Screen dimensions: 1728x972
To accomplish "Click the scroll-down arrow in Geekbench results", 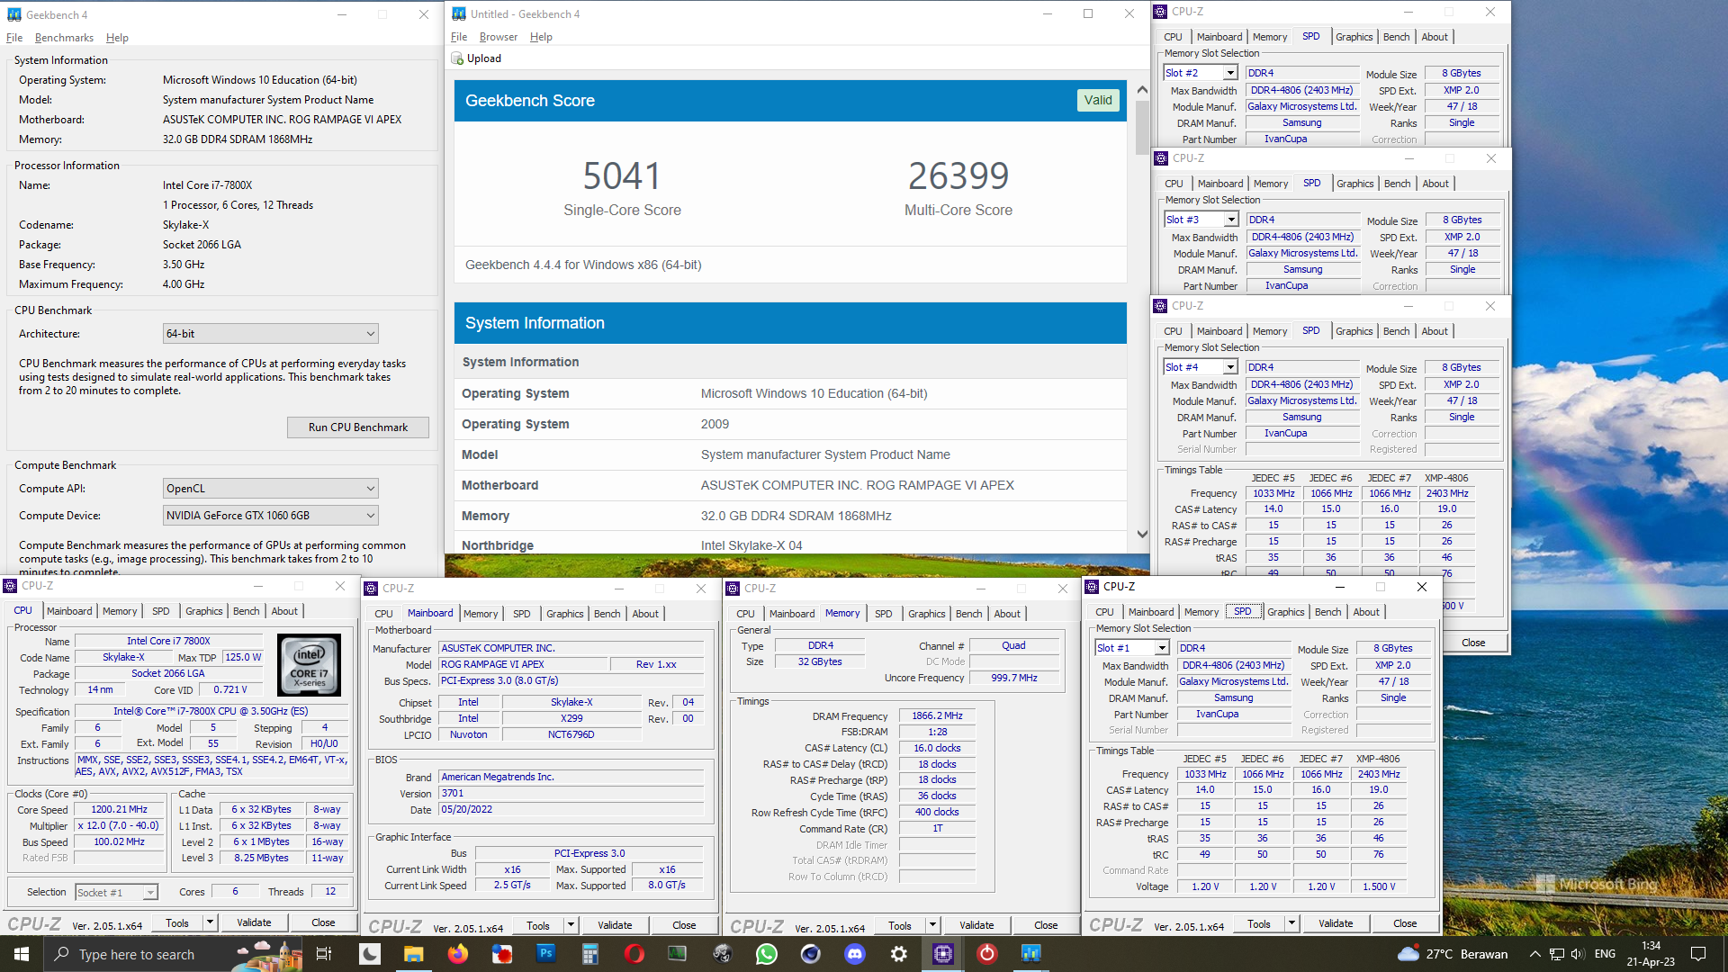I will pyautogui.click(x=1142, y=534).
